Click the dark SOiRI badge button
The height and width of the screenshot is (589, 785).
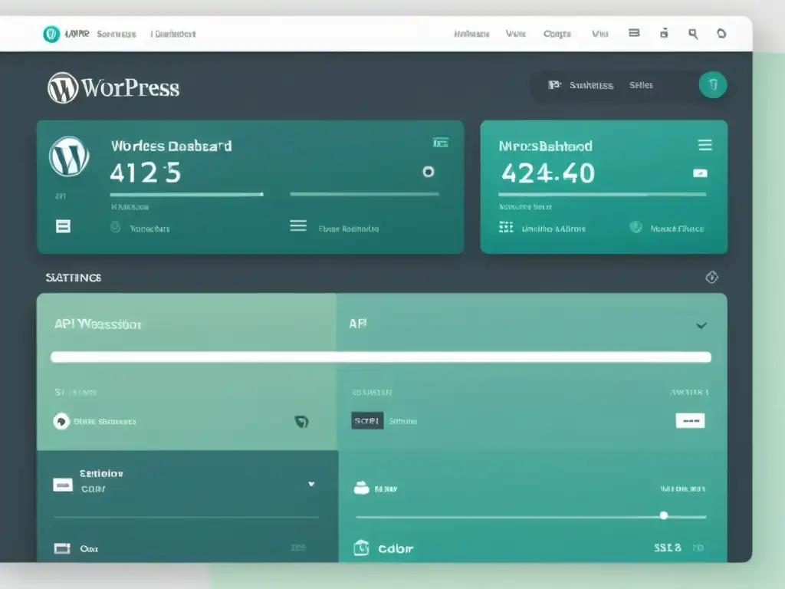point(367,421)
